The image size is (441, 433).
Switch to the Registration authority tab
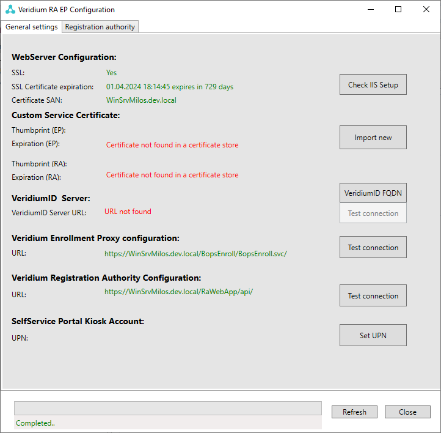(x=101, y=27)
